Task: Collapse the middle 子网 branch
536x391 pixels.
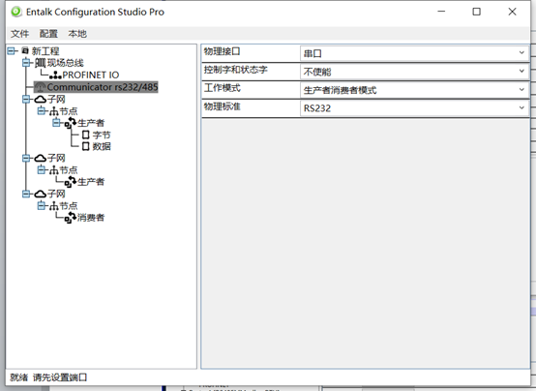Action: [x=26, y=158]
